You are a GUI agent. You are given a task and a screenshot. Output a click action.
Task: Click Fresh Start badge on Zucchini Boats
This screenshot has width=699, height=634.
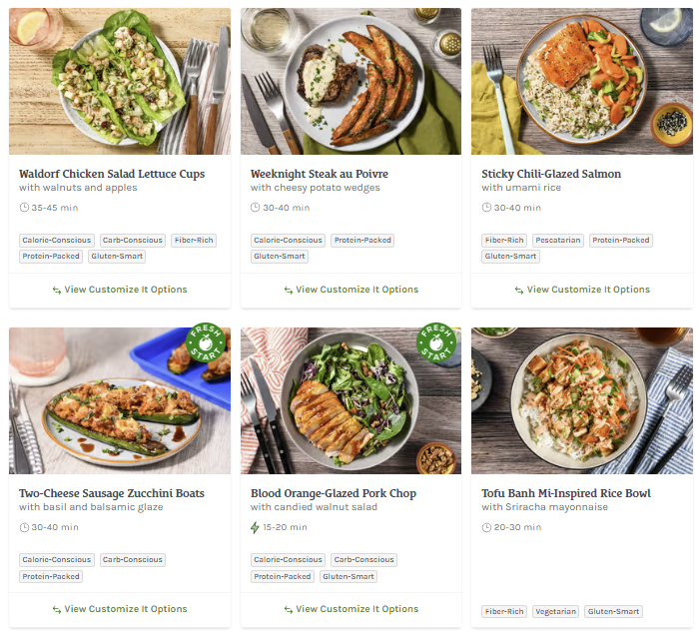point(205,345)
